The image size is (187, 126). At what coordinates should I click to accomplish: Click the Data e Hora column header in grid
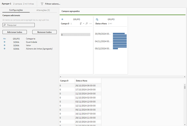pos(88,81)
